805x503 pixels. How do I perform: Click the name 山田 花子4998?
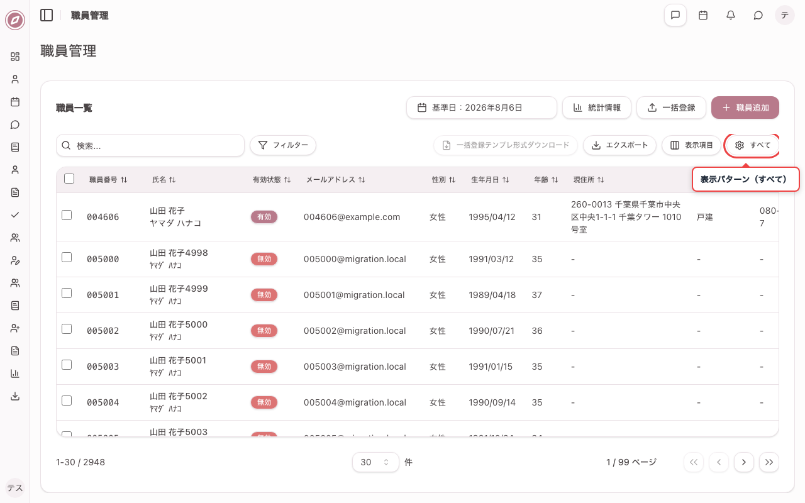pos(179,253)
